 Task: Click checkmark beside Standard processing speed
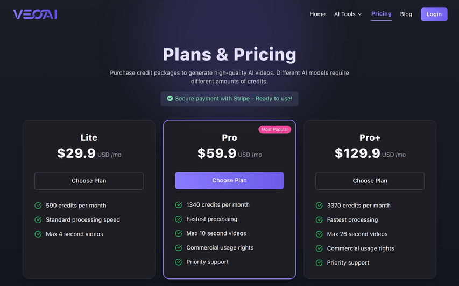38,220
